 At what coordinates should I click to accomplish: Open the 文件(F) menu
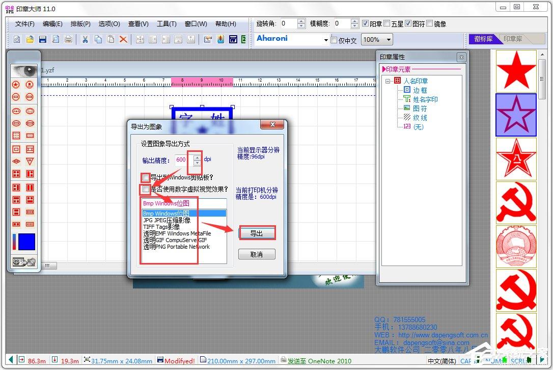click(x=24, y=23)
